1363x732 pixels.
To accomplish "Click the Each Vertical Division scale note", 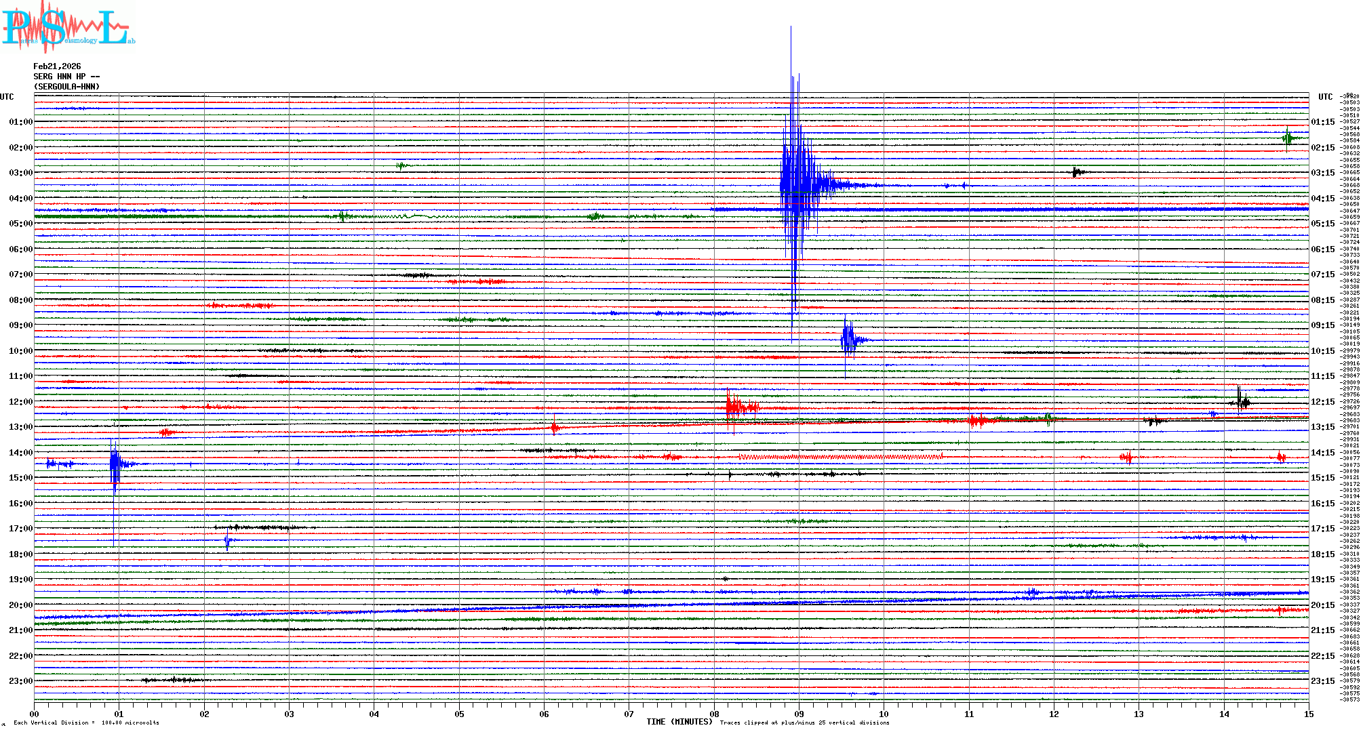I will coord(86,723).
